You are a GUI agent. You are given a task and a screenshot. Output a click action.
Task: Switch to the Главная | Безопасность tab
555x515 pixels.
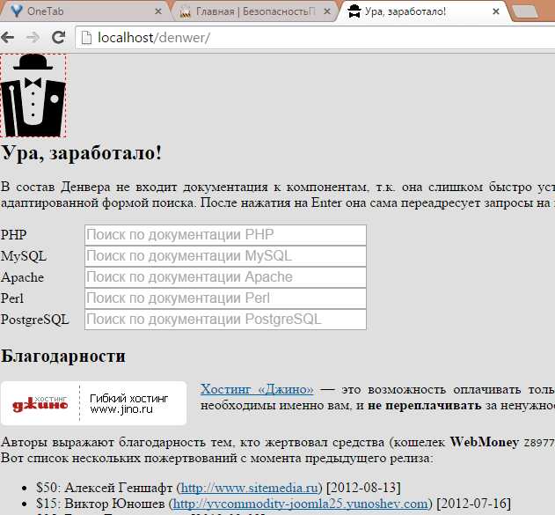pyautogui.click(x=254, y=11)
